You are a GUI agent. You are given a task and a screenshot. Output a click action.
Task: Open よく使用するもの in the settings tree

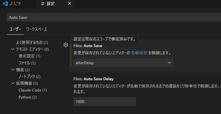[32, 43]
